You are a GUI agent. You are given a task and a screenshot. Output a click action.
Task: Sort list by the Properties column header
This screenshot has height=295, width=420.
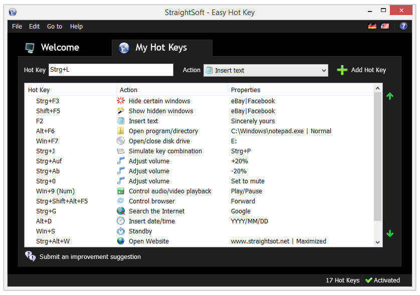pyautogui.click(x=300, y=90)
